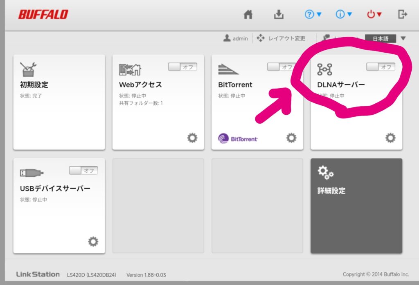Click the DLNAサーバー network icon

click(324, 69)
